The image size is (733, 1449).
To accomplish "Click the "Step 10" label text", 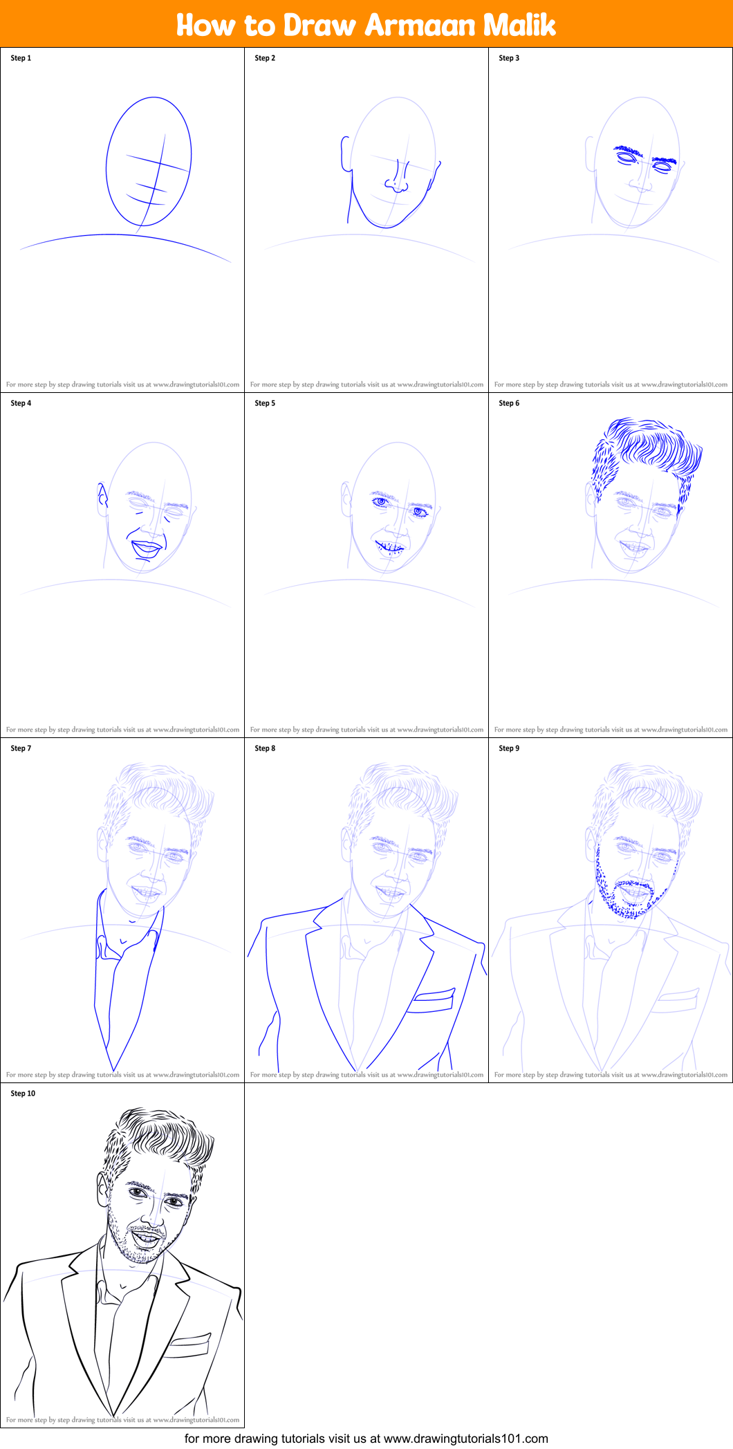I will [23, 1093].
